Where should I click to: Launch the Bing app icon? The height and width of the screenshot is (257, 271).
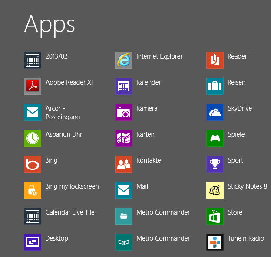point(33,164)
